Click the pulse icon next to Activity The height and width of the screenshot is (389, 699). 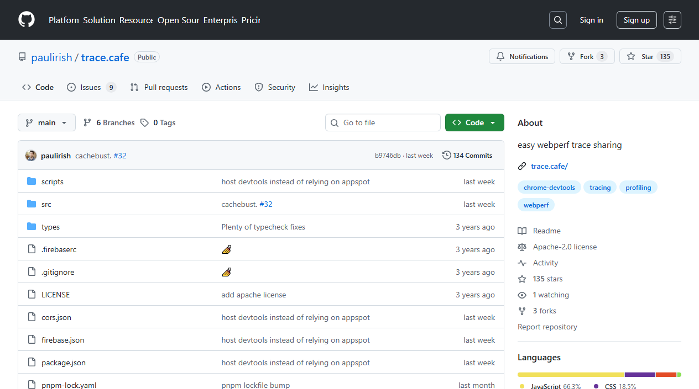coord(522,263)
